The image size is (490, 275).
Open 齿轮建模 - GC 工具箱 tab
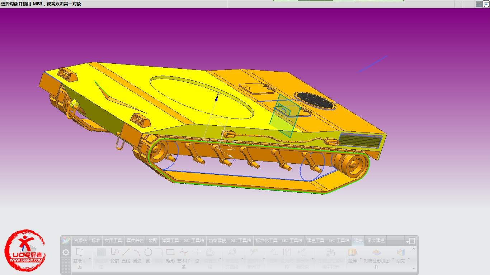pos(230,241)
